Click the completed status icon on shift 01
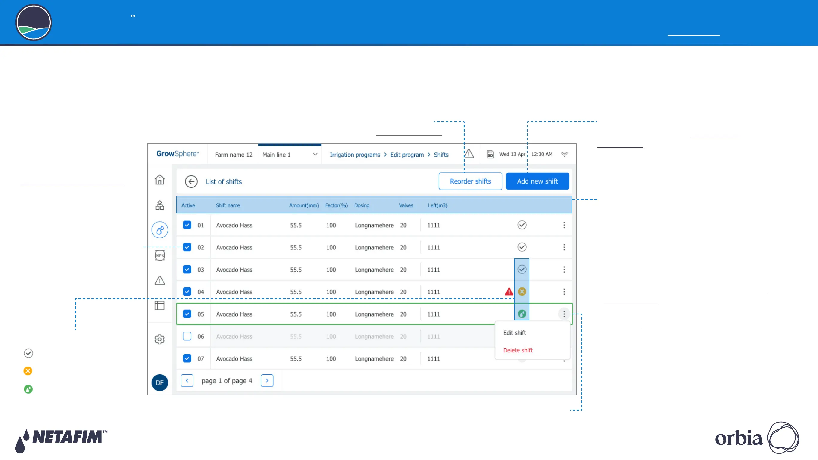 click(522, 225)
